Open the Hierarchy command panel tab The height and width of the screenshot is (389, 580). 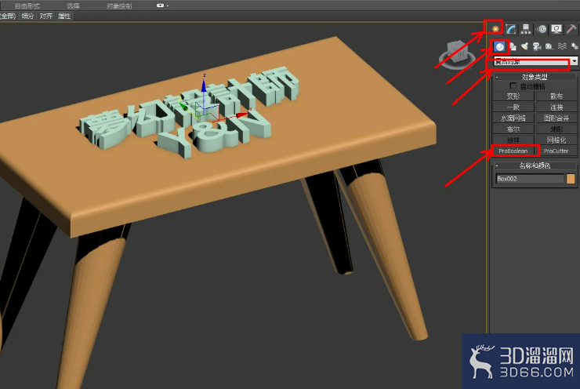(x=526, y=29)
